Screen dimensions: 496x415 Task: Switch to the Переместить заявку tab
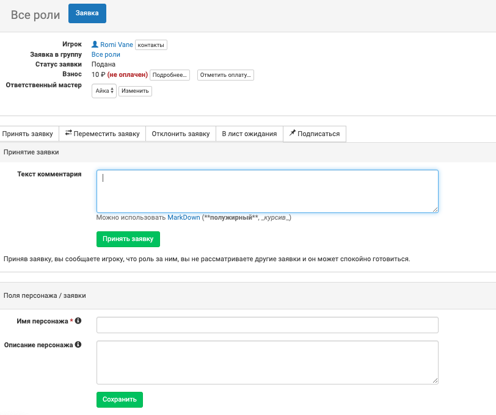102,134
